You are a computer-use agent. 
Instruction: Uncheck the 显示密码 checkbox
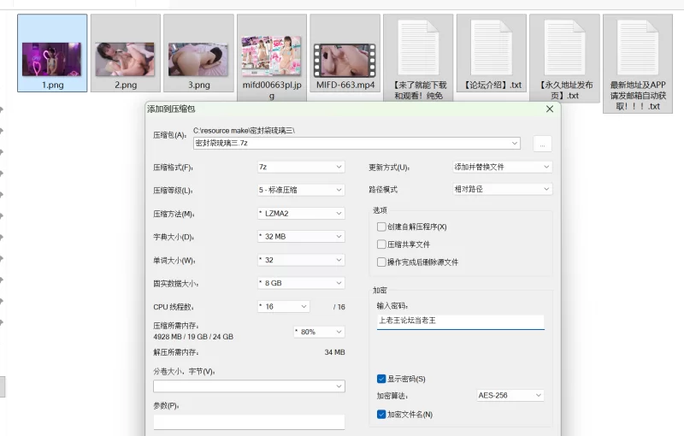(381, 379)
